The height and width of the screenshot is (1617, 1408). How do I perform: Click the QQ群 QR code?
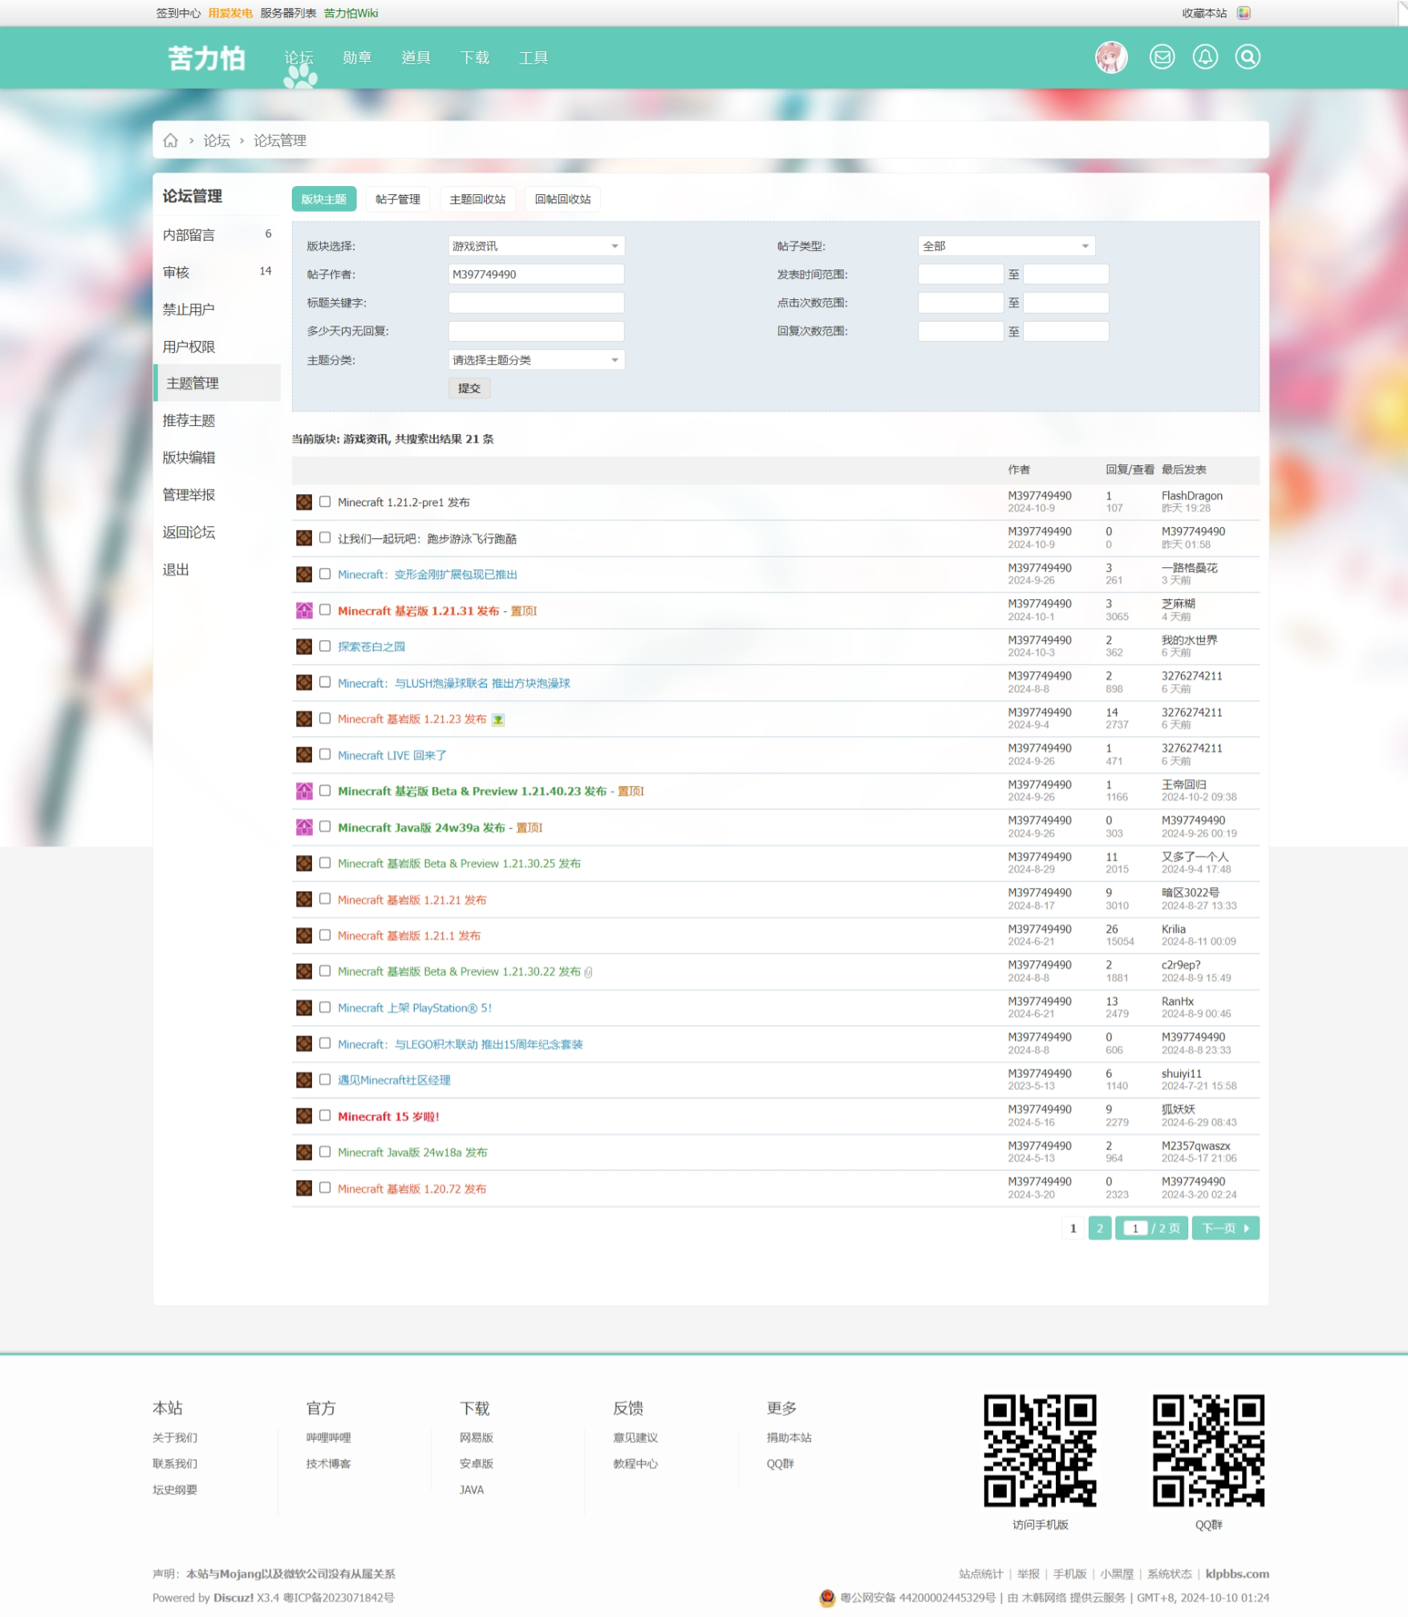point(1208,1451)
